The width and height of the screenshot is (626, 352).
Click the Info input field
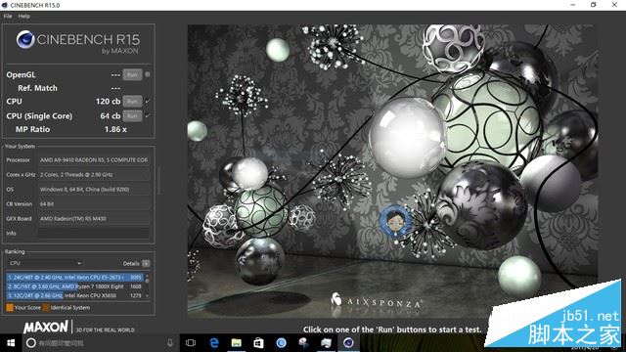click(x=94, y=233)
